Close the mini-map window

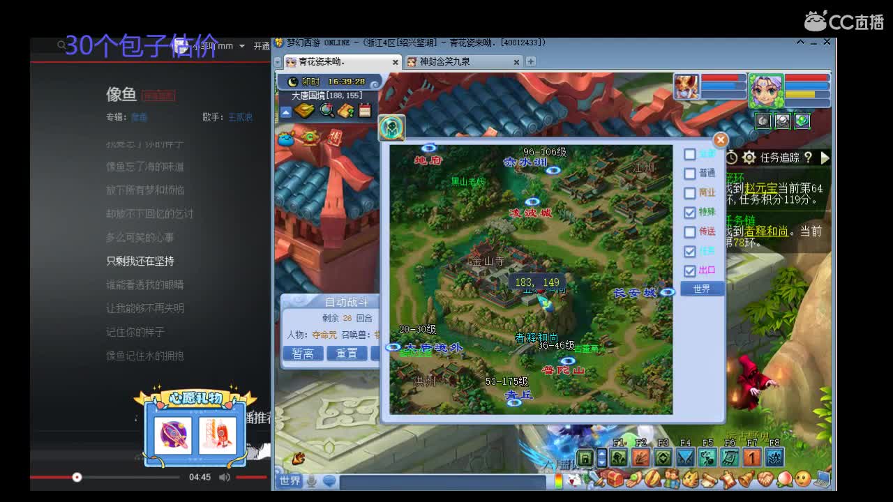tap(721, 140)
